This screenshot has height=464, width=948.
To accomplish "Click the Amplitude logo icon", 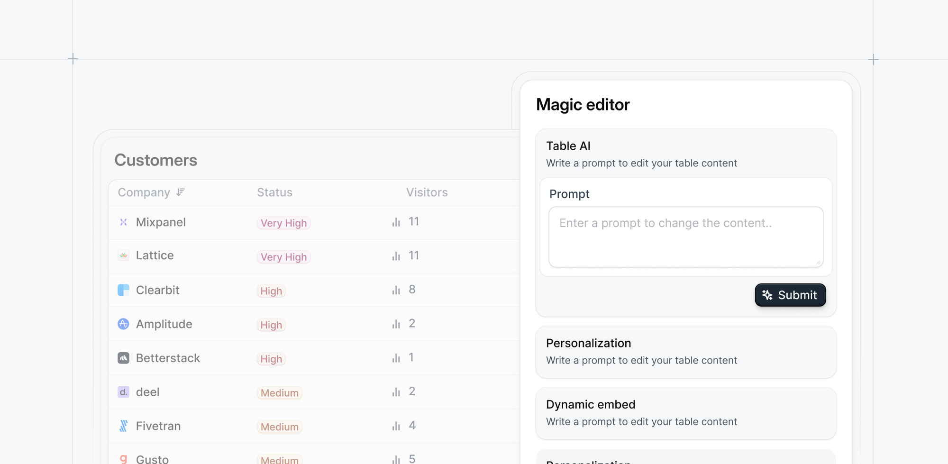I will point(123,324).
